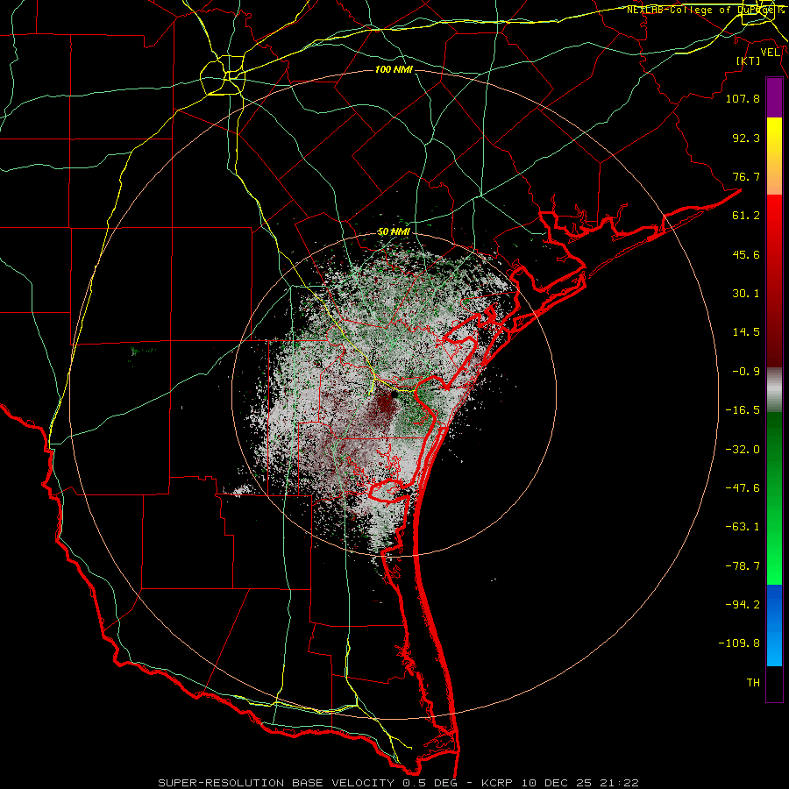Click the yellow highway loop around the northwest city
The image size is (789, 789).
pos(223,75)
